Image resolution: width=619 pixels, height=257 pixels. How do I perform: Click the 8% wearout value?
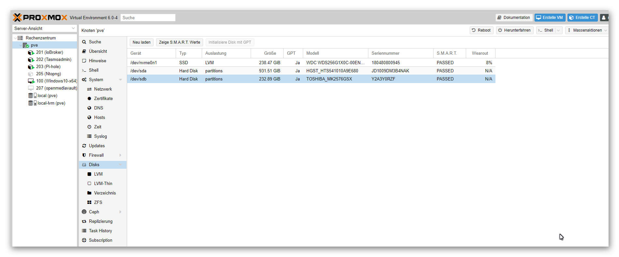pyautogui.click(x=489, y=63)
